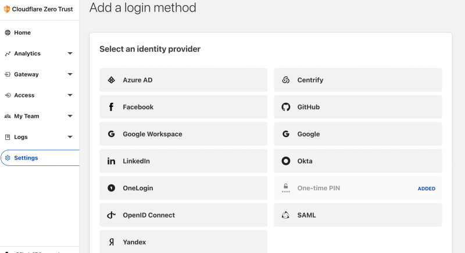
Task: Go to Home in sidebar
Action: [x=22, y=32]
